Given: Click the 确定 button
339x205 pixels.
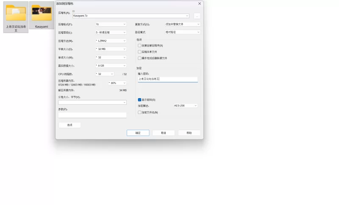Looking at the screenshot, I should click(138, 133).
